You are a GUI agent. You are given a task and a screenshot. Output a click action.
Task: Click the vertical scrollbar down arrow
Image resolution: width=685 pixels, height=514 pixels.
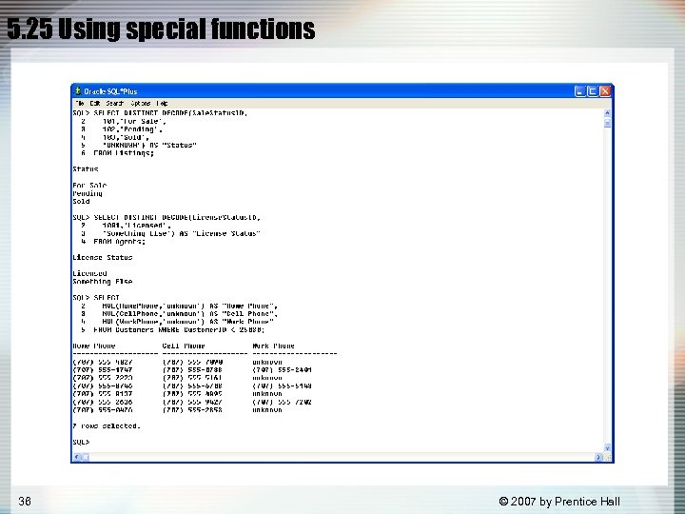607,448
